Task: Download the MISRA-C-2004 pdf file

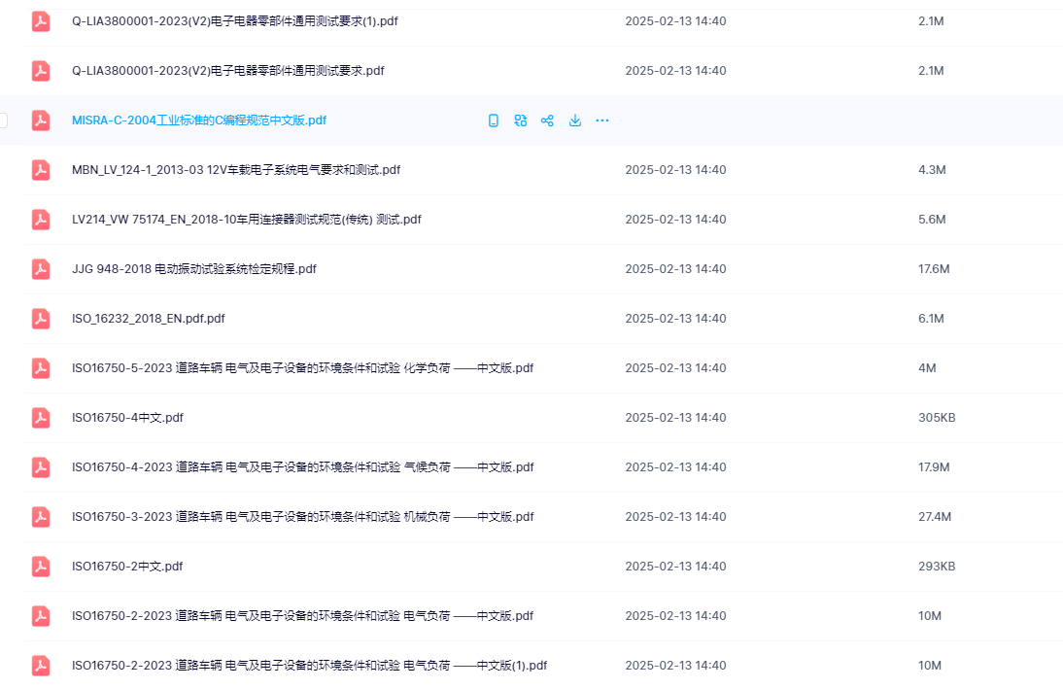Action: pyautogui.click(x=575, y=121)
